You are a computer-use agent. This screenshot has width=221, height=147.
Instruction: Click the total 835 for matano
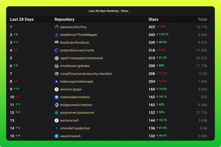[x=204, y=97]
